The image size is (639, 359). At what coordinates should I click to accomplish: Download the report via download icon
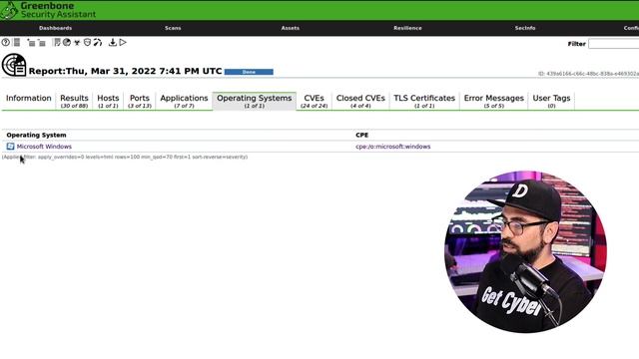click(113, 42)
